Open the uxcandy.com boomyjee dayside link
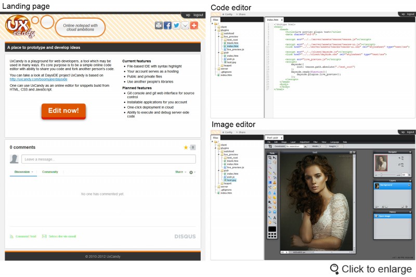 click(x=38, y=80)
